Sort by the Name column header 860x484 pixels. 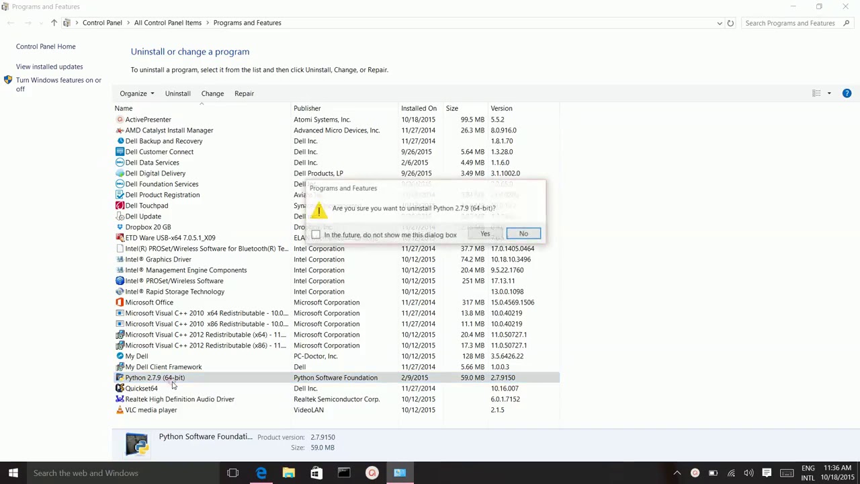coord(202,108)
